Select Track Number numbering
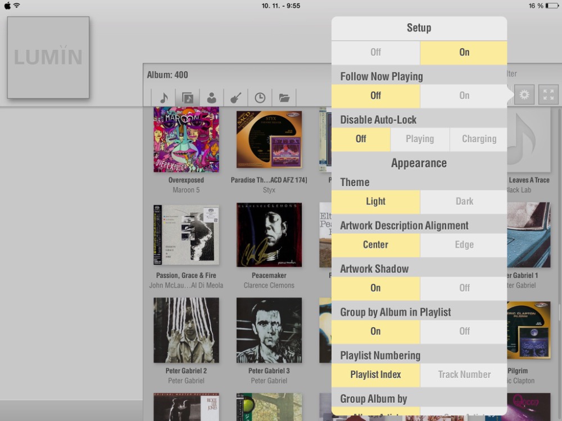The image size is (562, 421). [x=464, y=375]
